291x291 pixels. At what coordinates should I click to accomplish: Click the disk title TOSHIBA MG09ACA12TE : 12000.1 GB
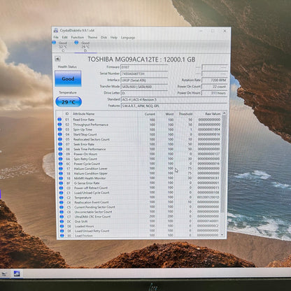pos(141,59)
